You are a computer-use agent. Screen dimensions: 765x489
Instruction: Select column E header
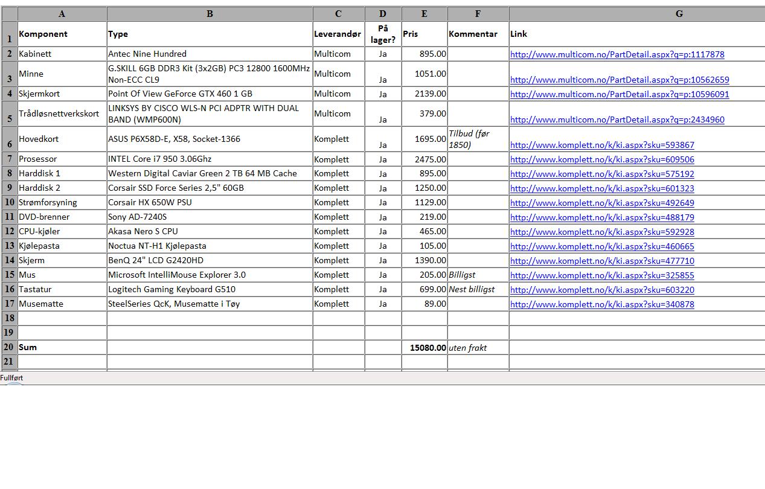coord(424,14)
